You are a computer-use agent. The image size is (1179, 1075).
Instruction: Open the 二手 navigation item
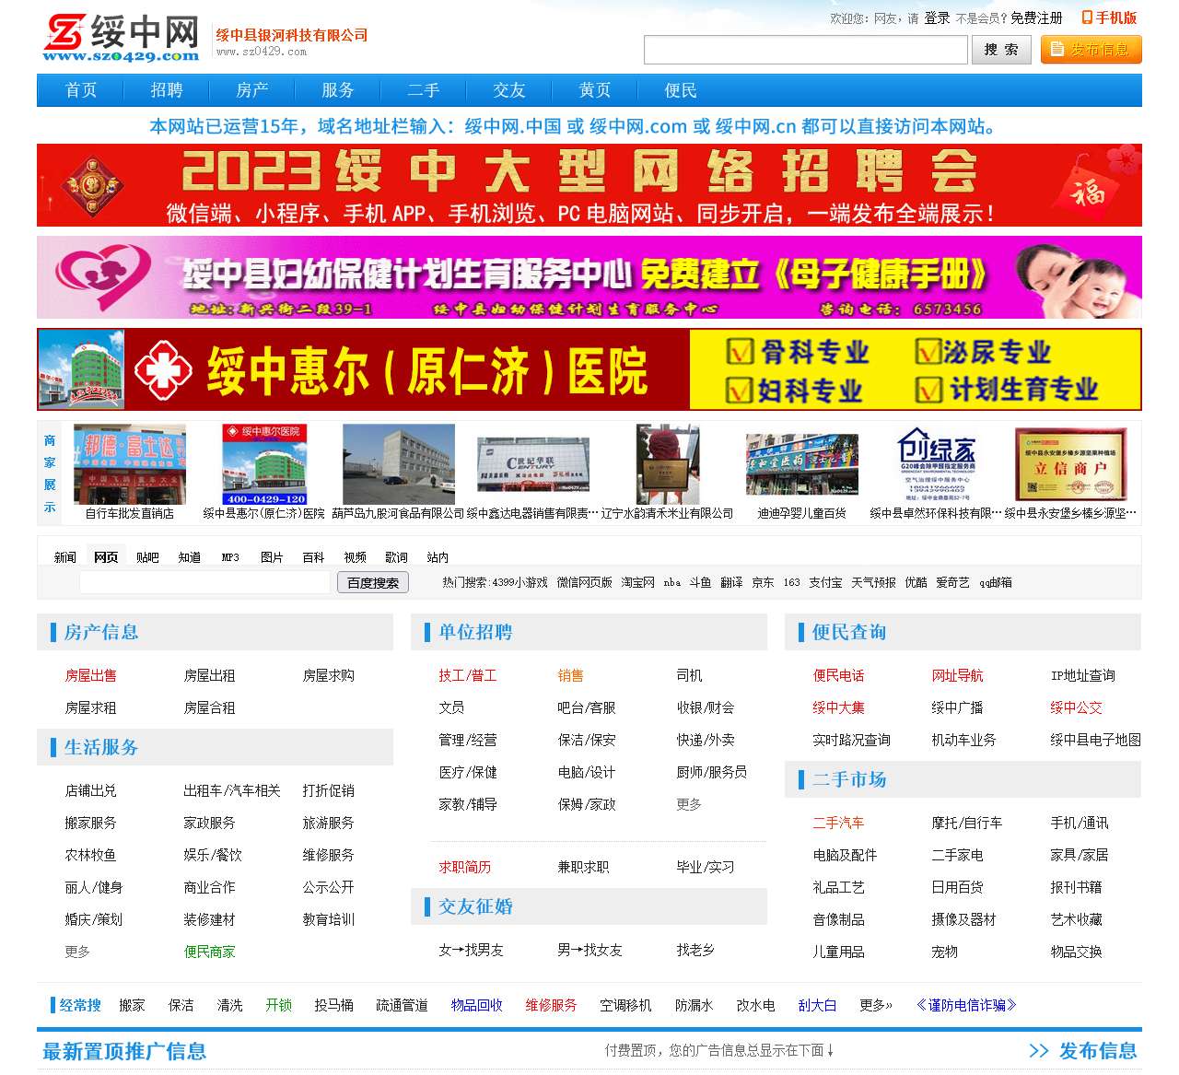coord(424,90)
